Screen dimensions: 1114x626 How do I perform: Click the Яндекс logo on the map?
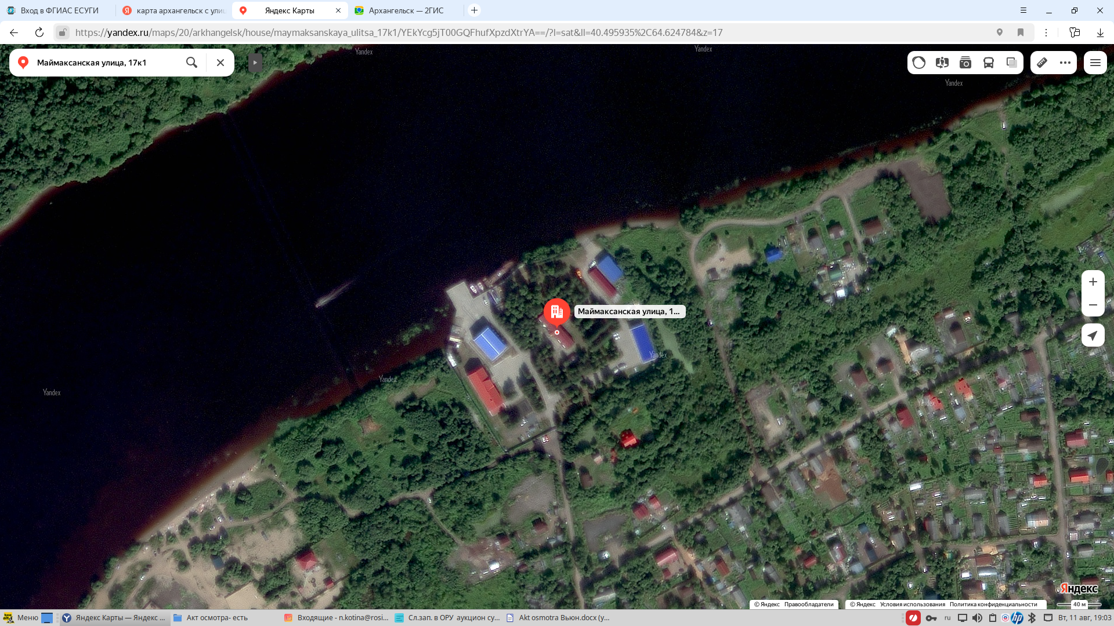[1078, 589]
